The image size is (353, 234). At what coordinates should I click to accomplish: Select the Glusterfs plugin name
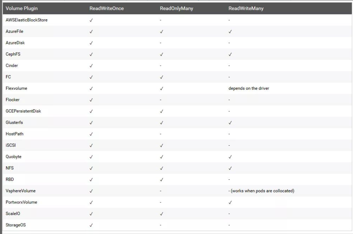pos(14,122)
